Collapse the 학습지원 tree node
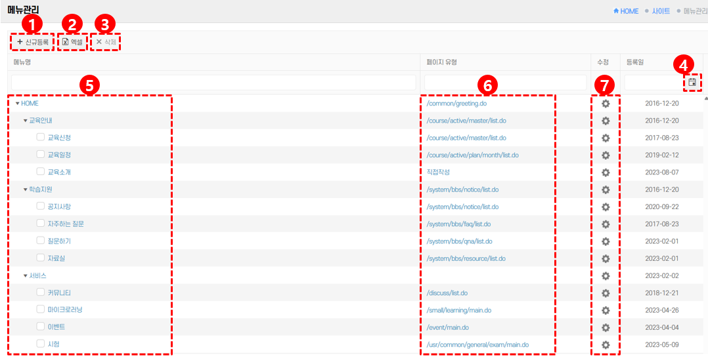Screen dimensions: 708x356 (26, 189)
